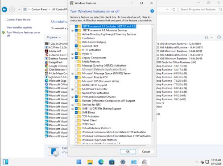Open Organize dropdown menu

point(54,37)
